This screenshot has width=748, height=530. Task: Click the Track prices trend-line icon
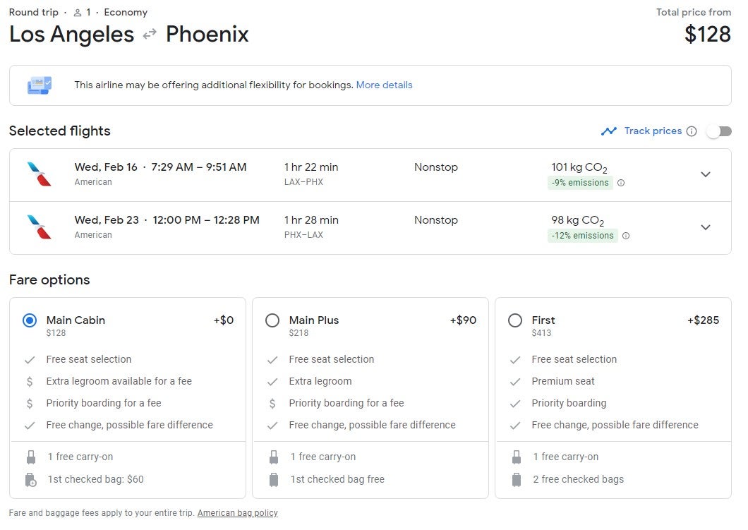pos(610,131)
